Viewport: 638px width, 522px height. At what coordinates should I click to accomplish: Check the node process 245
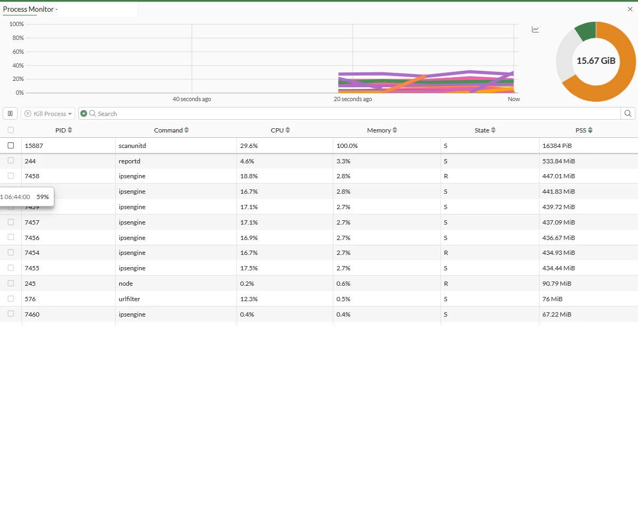[11, 284]
